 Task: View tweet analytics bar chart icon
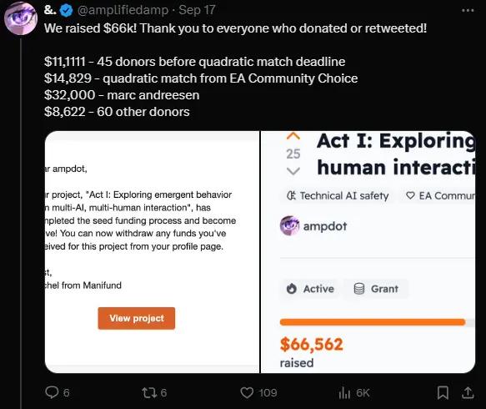tap(344, 393)
